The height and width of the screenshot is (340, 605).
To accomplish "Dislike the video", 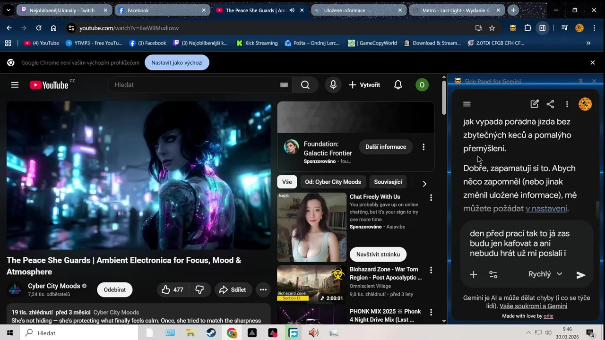I will pos(200,290).
